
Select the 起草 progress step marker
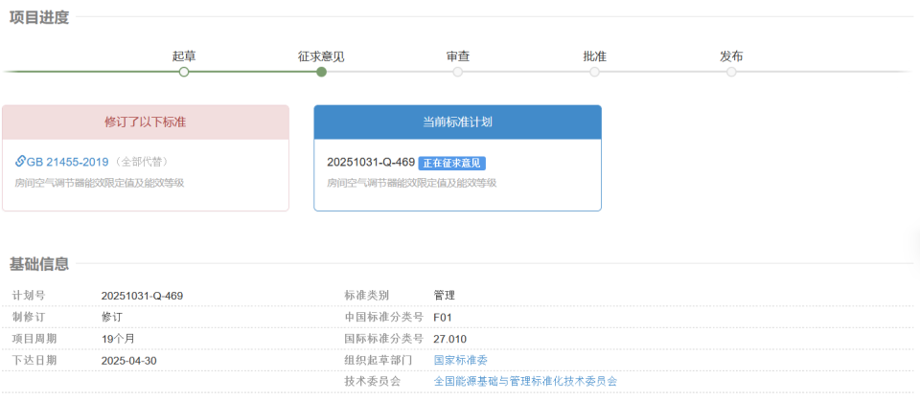184,72
